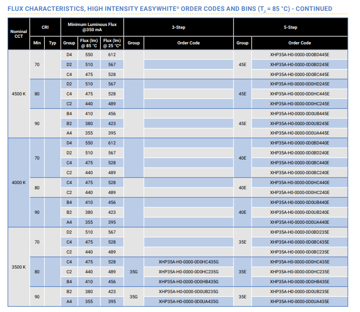Select the Typ subheader under CRI
The width and height of the screenshot is (360, 312).
tap(52, 43)
